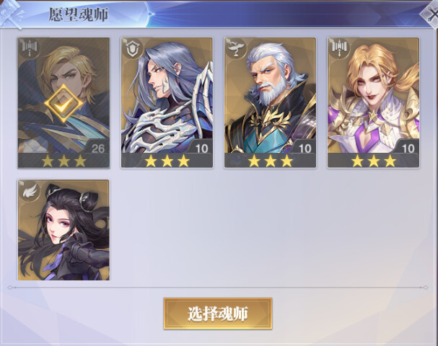Click the three-star rating under golden-haired woman
Viewport: 438px width, 346px height.
[374, 161]
